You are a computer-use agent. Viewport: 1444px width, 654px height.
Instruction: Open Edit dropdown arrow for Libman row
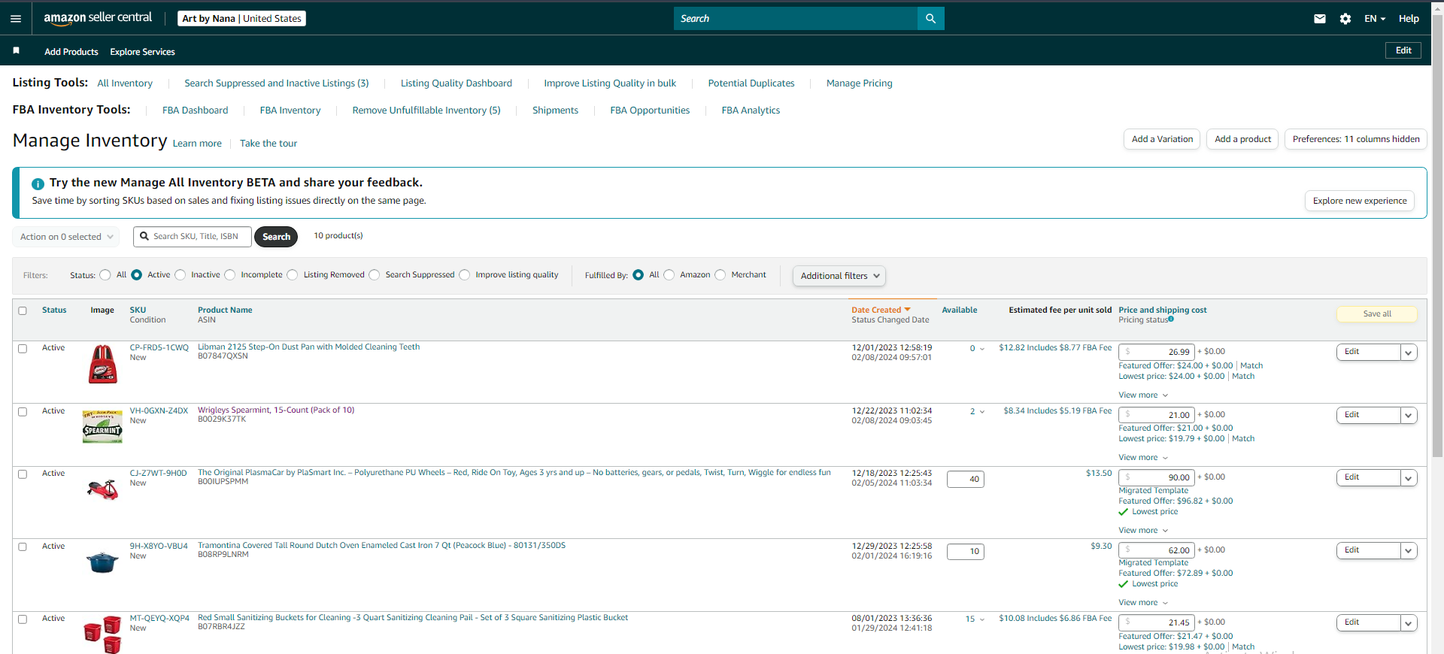click(1409, 353)
